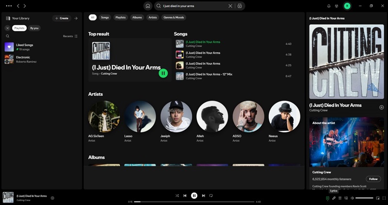This screenshot has height=205, width=388.
Task: Open the Queue icon
Action: point(340,198)
